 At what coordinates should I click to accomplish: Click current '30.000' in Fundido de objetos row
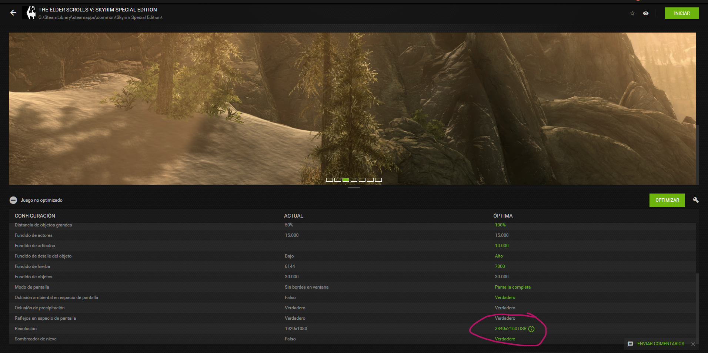click(x=292, y=277)
